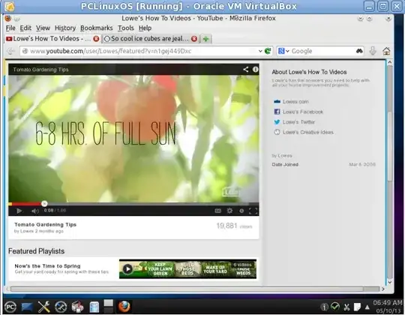Click the youtube.com address bar
This screenshot has height=315, width=405.
pos(139,51)
